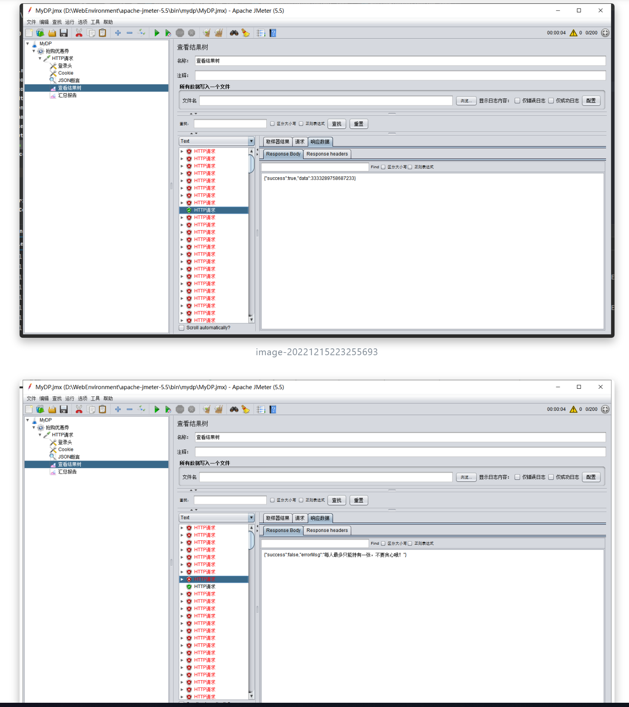Open Help book icon in upper window

click(x=273, y=33)
